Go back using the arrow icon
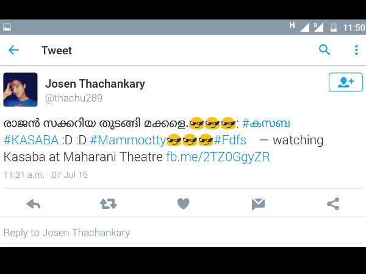This screenshot has height=274, width=366. (x=13, y=50)
